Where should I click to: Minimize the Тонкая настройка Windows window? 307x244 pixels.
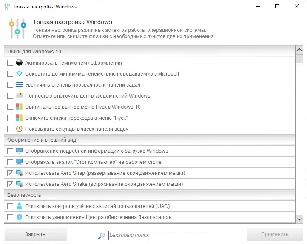(x=258, y=6)
